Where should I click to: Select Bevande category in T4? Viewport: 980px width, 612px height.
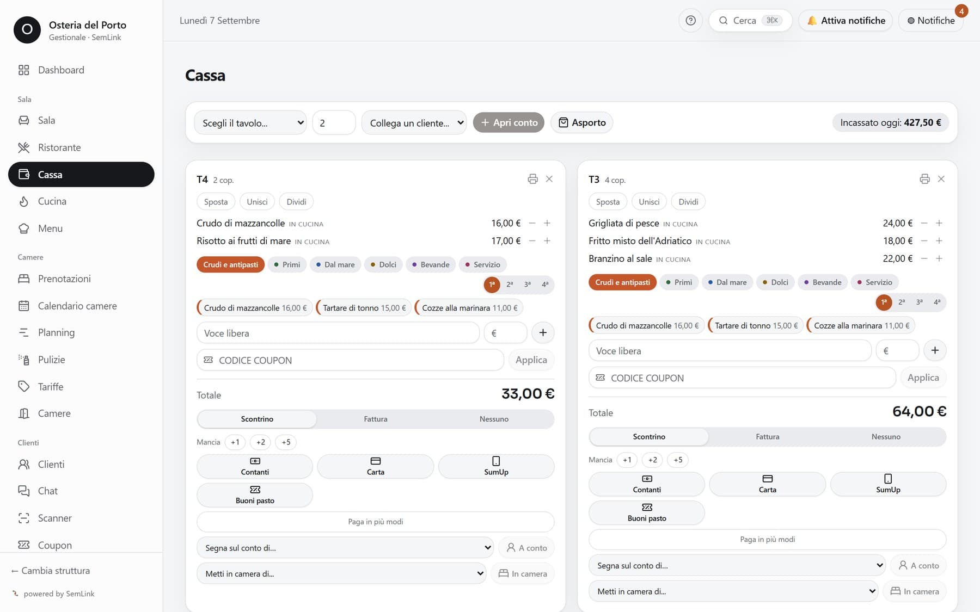pyautogui.click(x=431, y=264)
